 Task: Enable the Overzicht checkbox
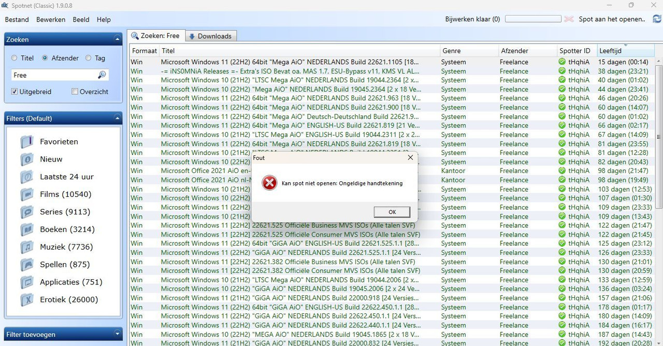coord(75,92)
